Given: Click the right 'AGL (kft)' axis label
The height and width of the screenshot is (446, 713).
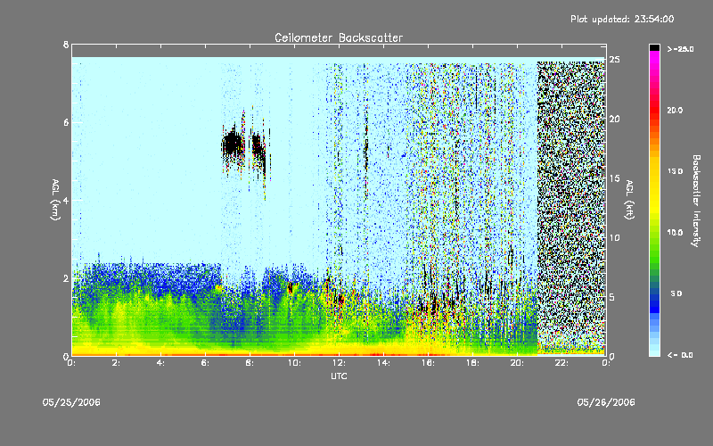Looking at the screenshot, I should 629,200.
